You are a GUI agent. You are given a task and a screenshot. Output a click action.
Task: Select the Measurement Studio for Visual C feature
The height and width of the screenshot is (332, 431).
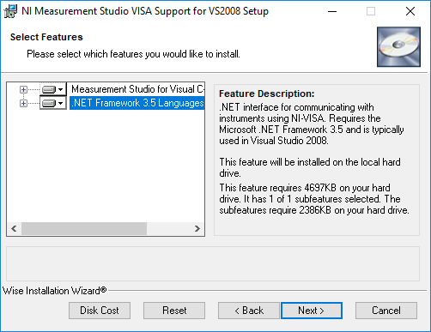click(x=137, y=89)
